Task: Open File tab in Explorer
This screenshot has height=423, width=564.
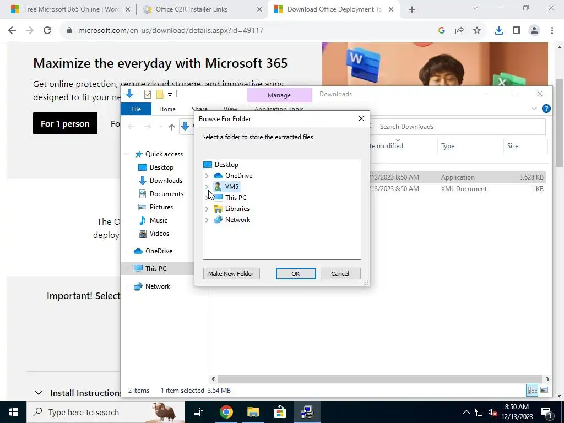Action: [136, 109]
